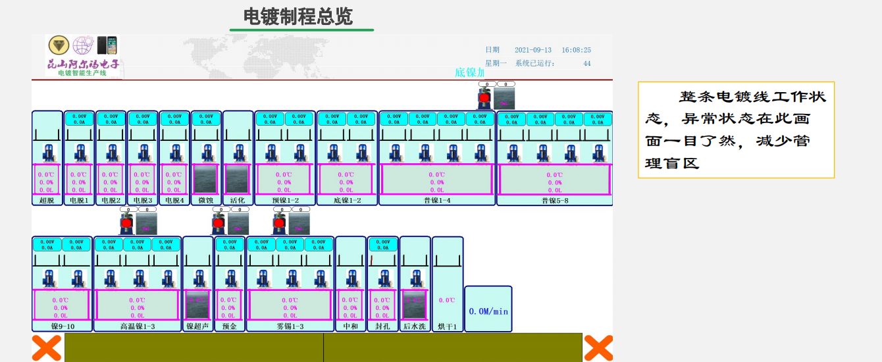Click the dosing pump above the 高温镍1-3 tank
Image resolution: width=882 pixels, height=362 pixels.
point(126,223)
